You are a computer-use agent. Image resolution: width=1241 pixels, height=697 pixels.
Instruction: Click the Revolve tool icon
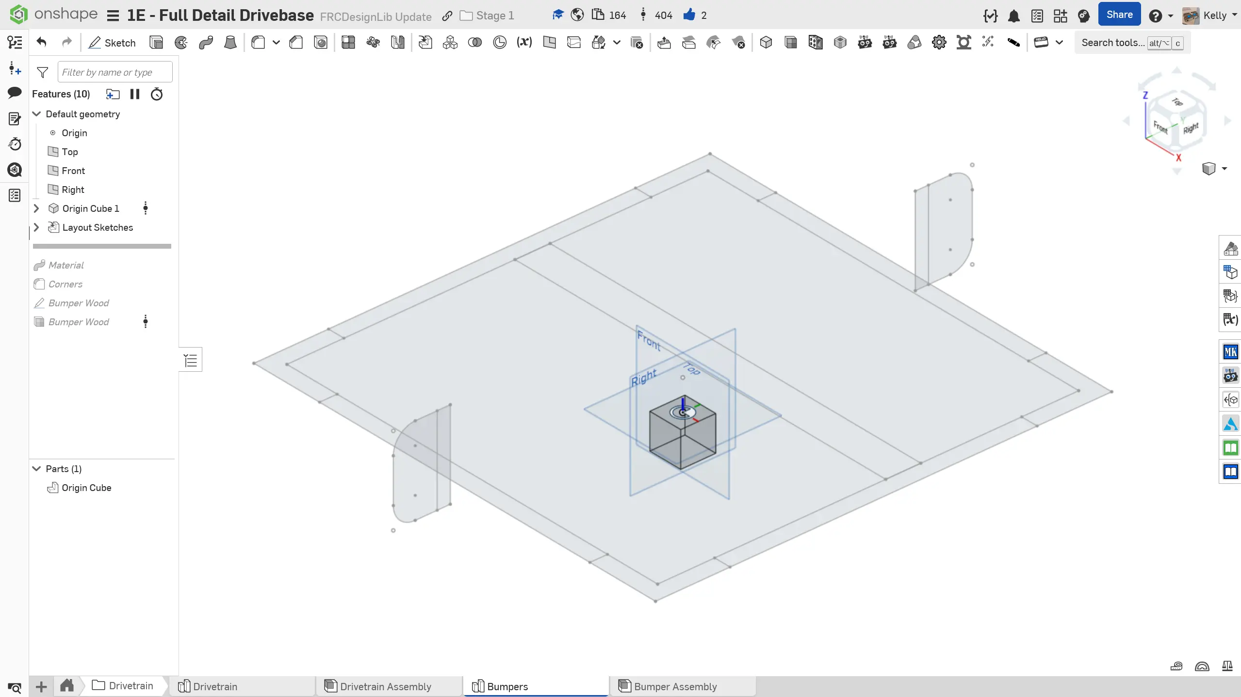pyautogui.click(x=181, y=43)
